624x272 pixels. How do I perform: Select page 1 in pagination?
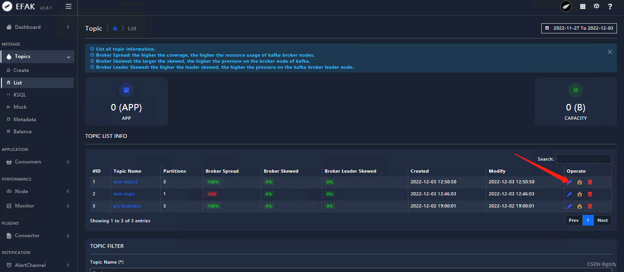point(588,220)
